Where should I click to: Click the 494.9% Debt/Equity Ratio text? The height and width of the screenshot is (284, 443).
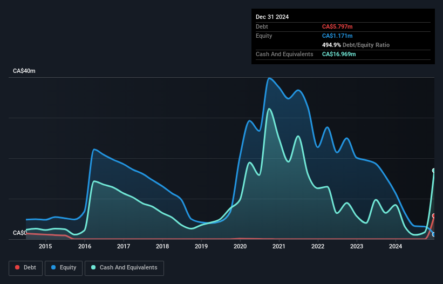356,45
